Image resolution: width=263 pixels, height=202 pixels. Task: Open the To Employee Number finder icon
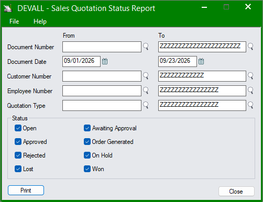point(250,91)
